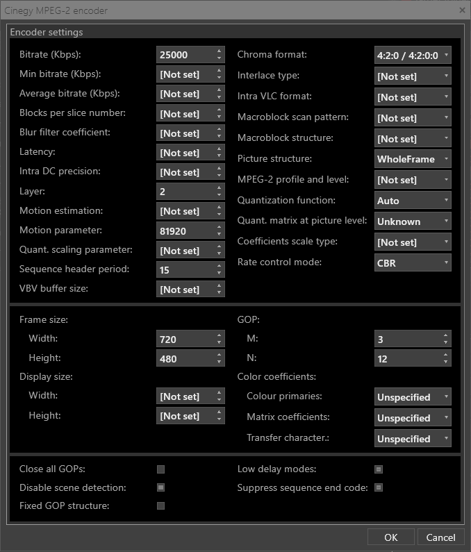Enable the Fixed GOP structure checkbox
This screenshot has width=471, height=552.
[x=160, y=506]
